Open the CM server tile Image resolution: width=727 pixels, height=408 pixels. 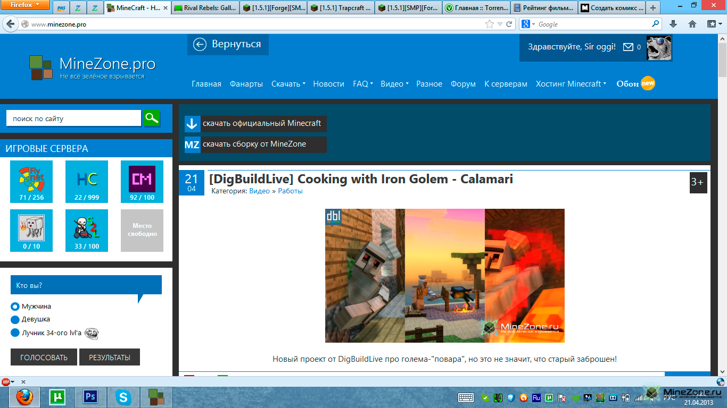pos(142,182)
